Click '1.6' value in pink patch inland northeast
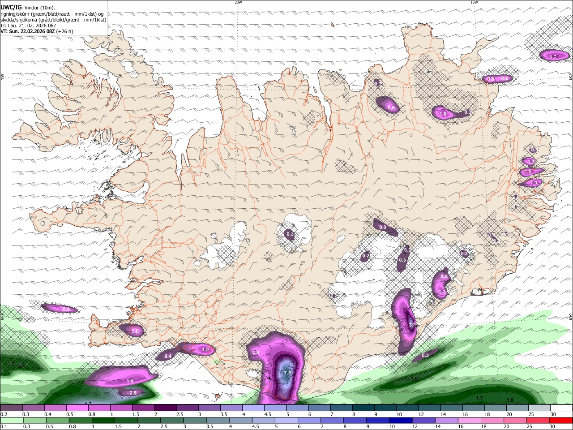 (443, 114)
